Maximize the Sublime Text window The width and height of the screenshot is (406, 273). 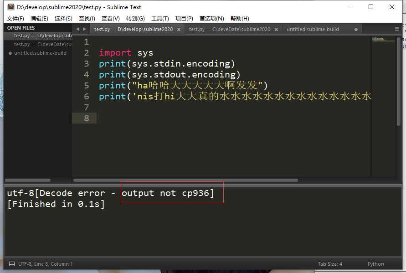(371, 7)
